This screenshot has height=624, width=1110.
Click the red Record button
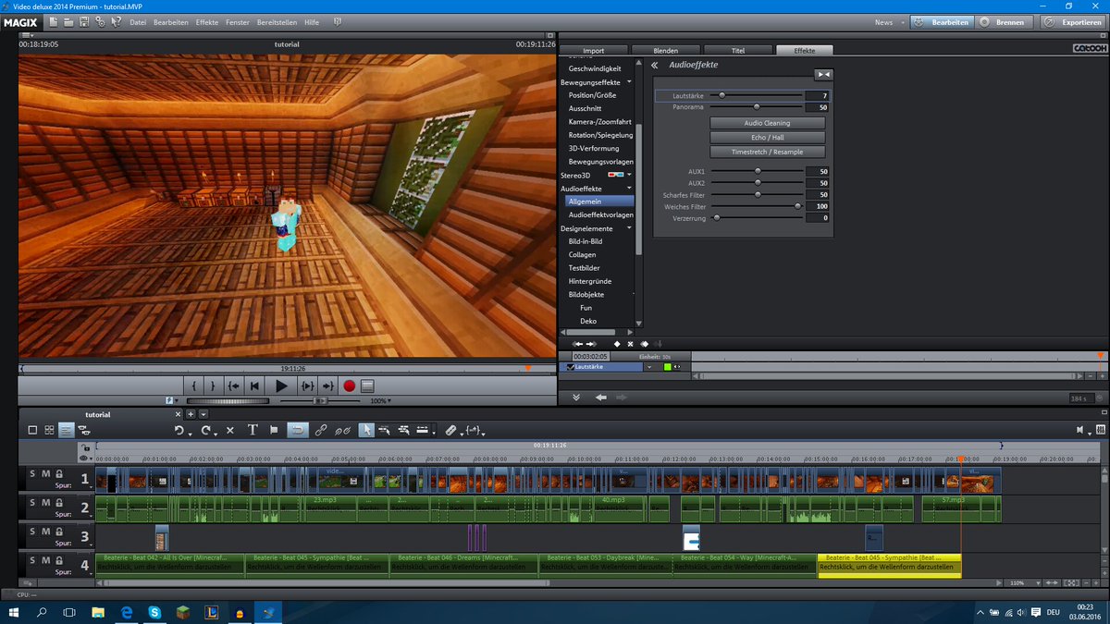[350, 385]
